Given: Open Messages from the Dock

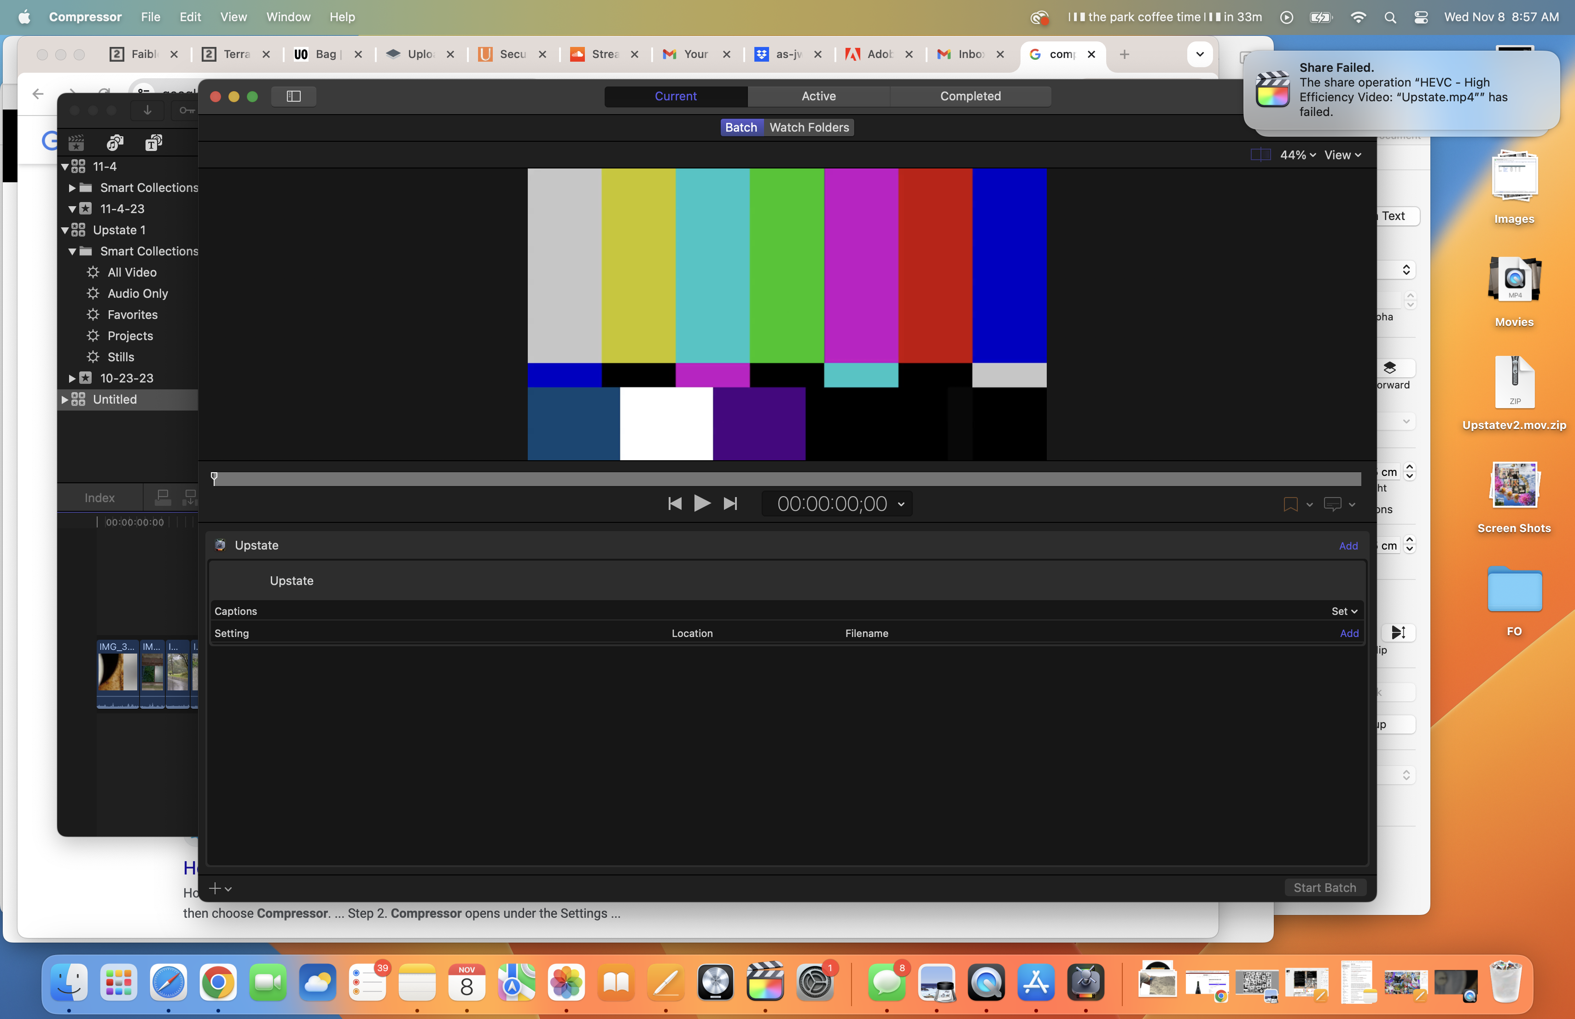Looking at the screenshot, I should (x=887, y=981).
